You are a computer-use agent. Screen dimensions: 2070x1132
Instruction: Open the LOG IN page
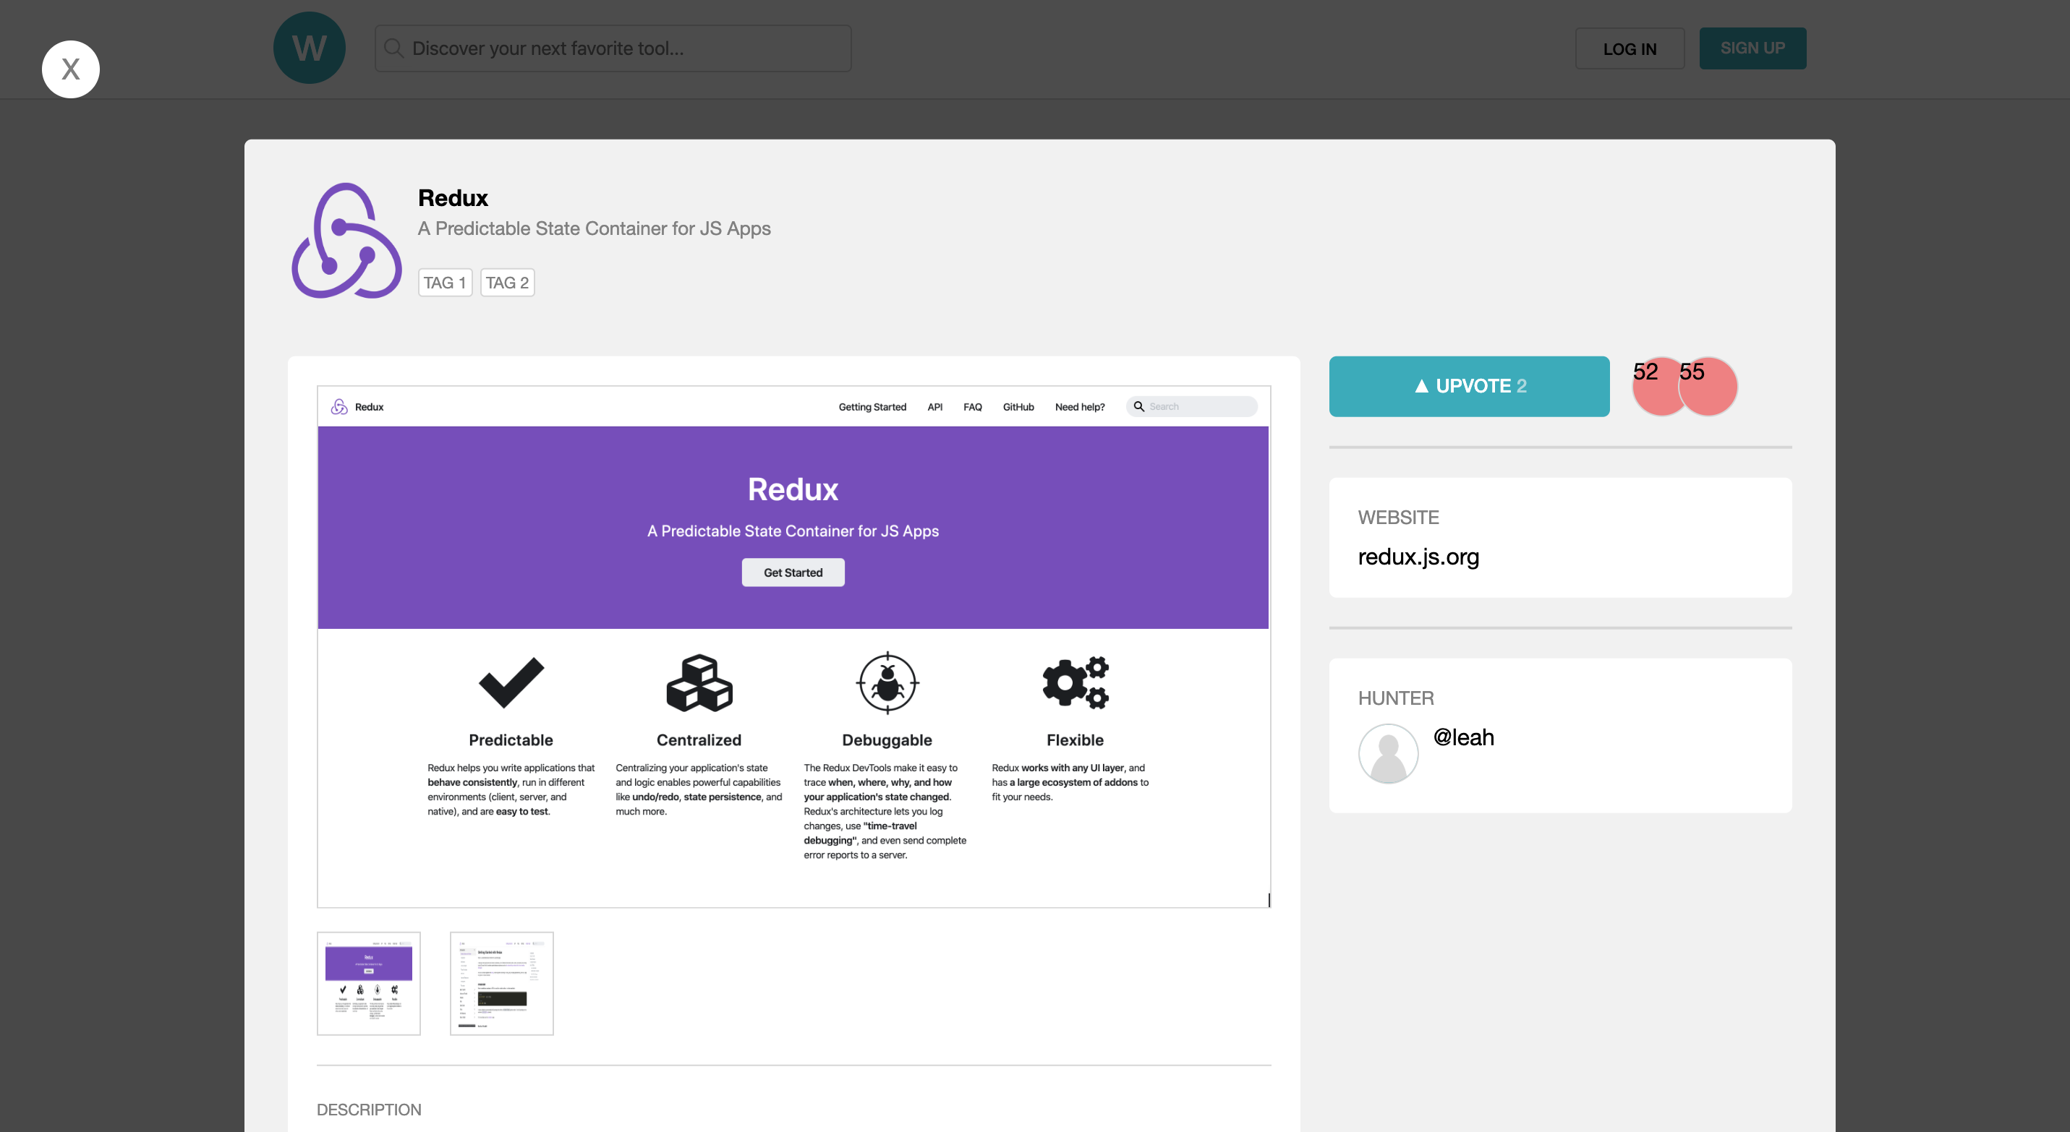pyautogui.click(x=1630, y=48)
